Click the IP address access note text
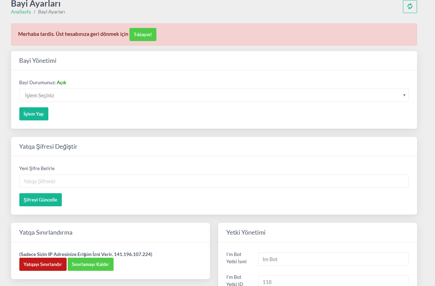The width and height of the screenshot is (435, 286). point(86,254)
